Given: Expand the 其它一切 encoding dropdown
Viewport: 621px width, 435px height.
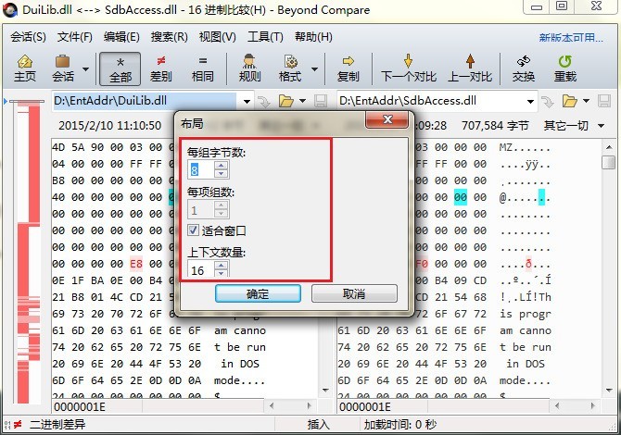Looking at the screenshot, I should 602,126.
